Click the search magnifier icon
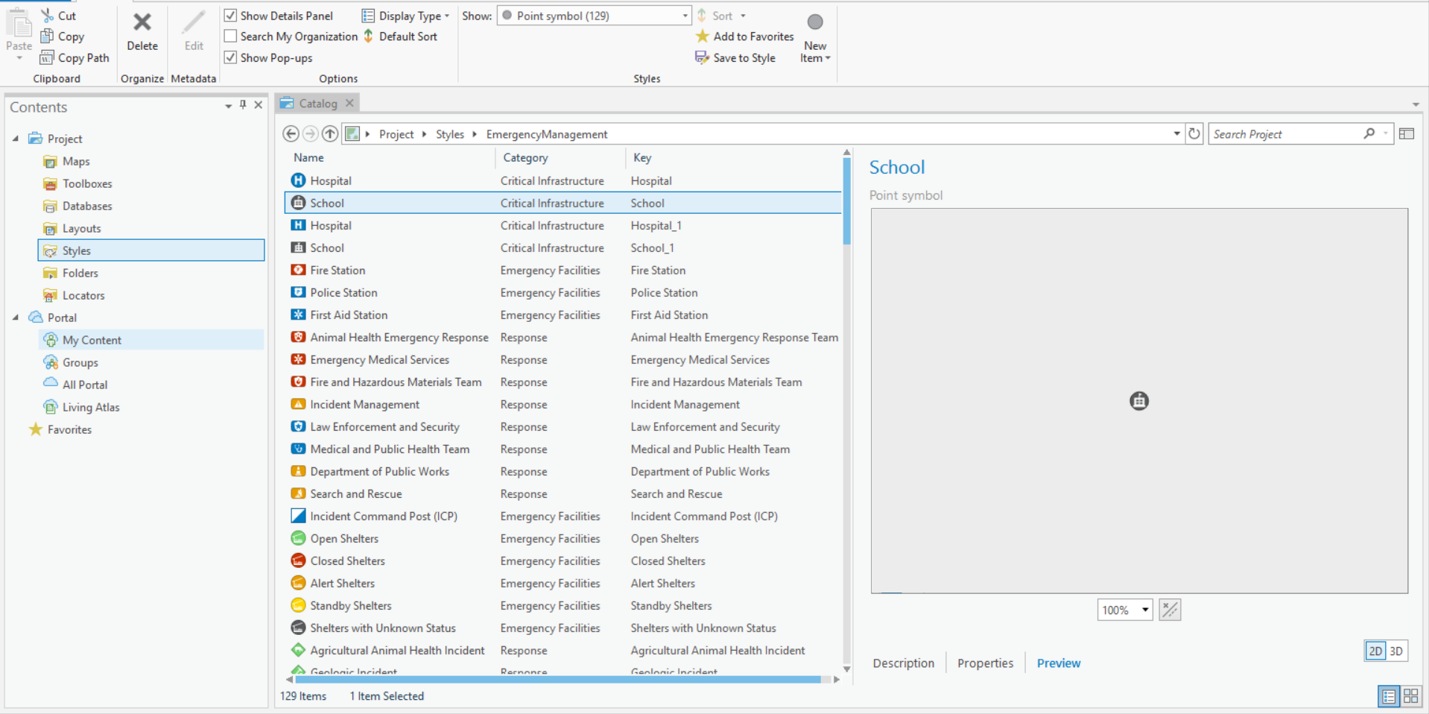This screenshot has height=714, width=1429. point(1369,134)
